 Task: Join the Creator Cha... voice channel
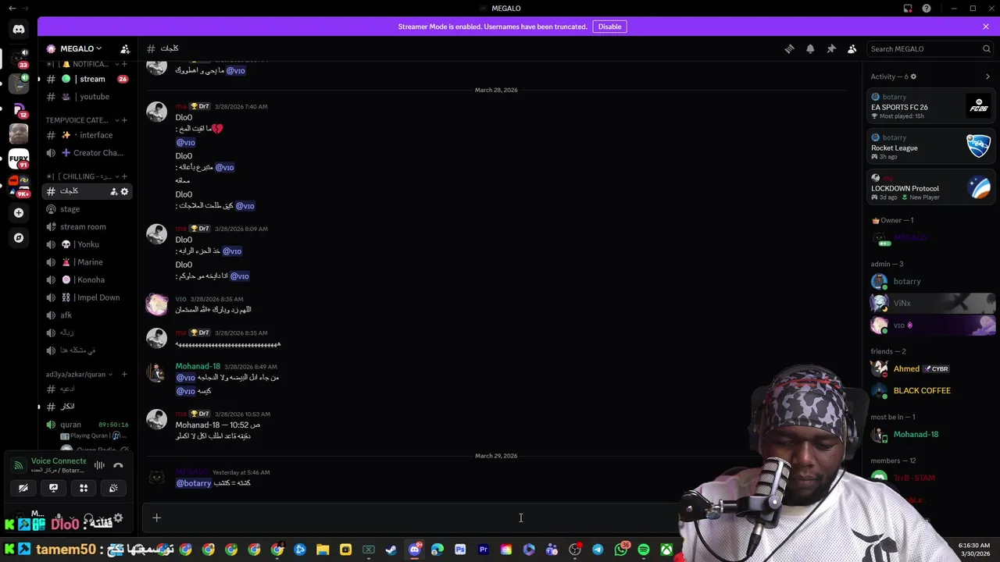click(x=87, y=153)
